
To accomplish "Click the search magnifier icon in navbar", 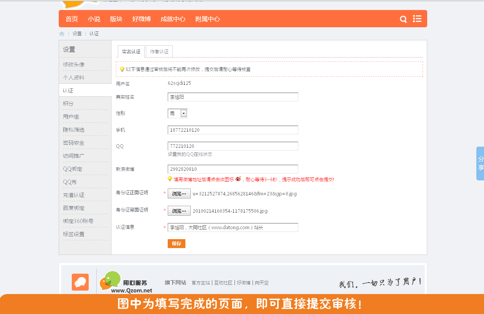I will point(403,19).
